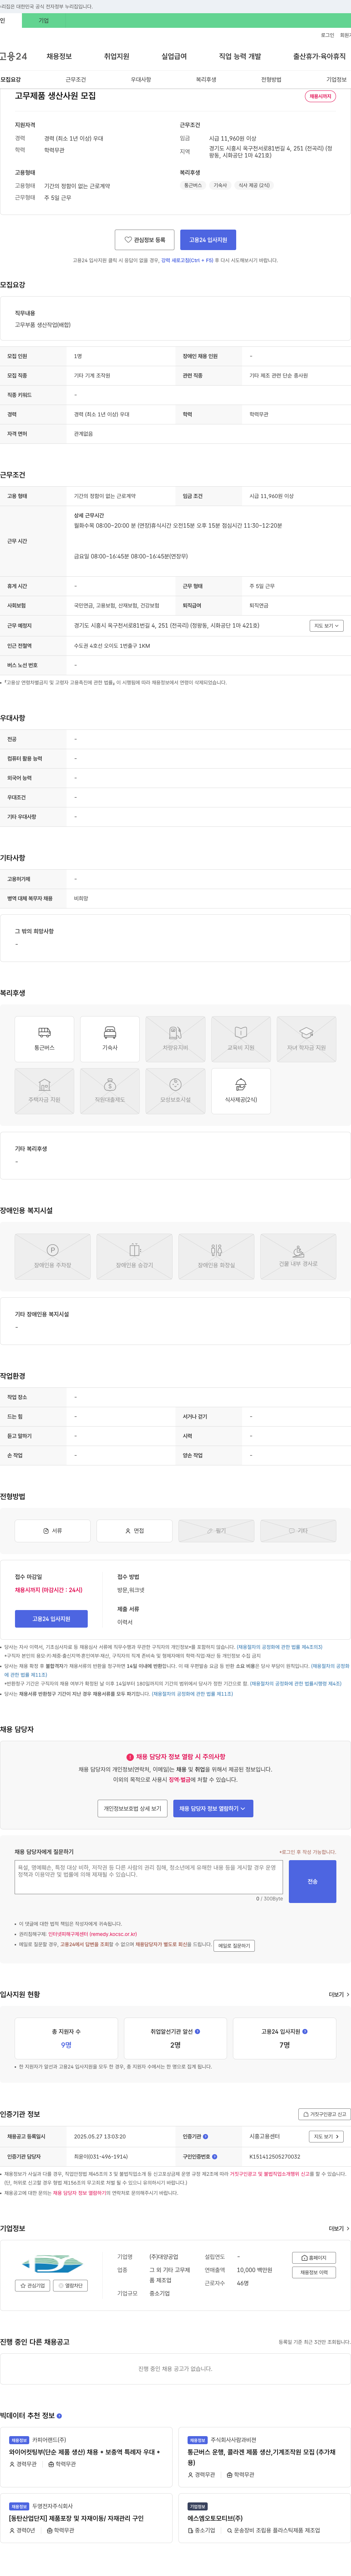The height and width of the screenshot is (2576, 351).
Task: Select the 기숙사 benefit icon card
Action: coord(110,1038)
